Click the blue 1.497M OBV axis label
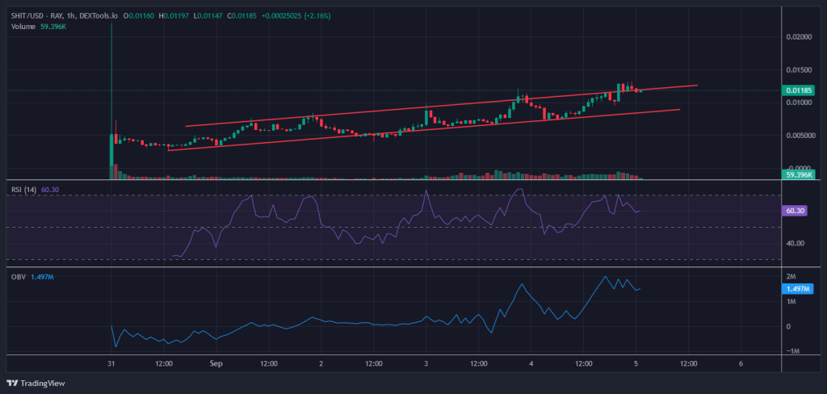Viewport: 827px width, 394px height. tap(797, 289)
